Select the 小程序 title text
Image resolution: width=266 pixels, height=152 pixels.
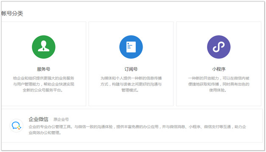[x=218, y=69]
